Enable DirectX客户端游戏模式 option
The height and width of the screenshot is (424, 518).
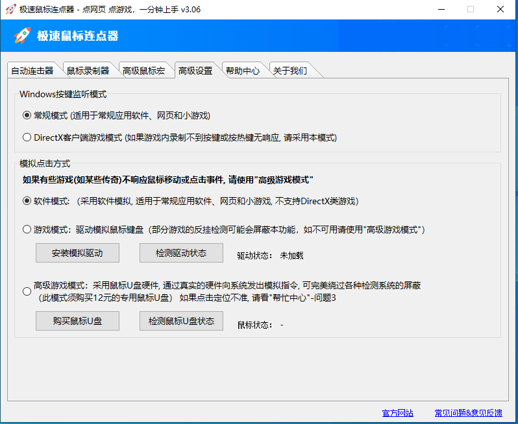(27, 137)
